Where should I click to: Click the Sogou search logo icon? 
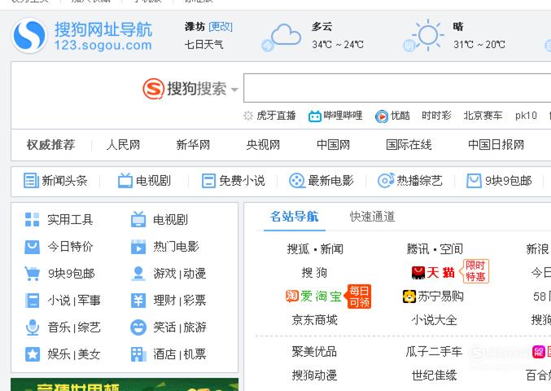(154, 89)
